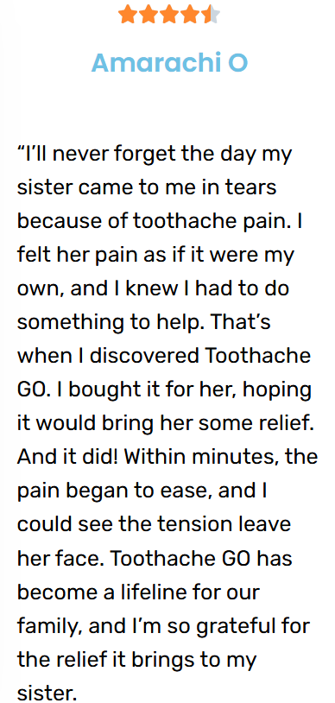Click "when I discovered Toothache" line

(x=164, y=356)
